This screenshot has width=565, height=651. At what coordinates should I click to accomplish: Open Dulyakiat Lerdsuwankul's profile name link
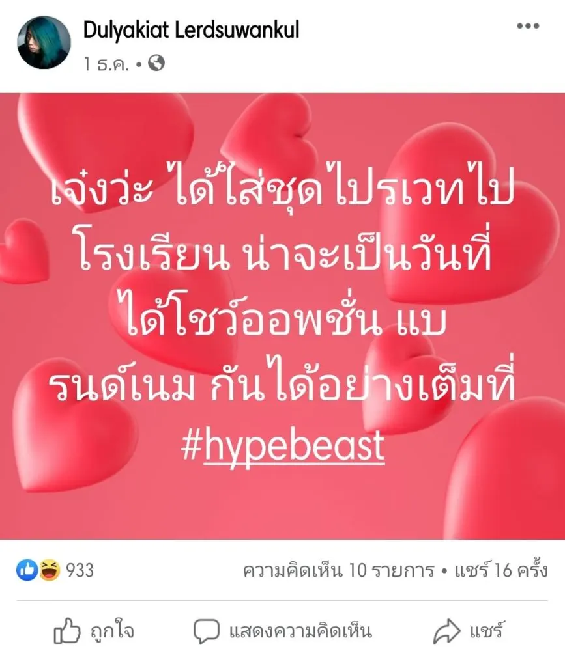pos(191,30)
